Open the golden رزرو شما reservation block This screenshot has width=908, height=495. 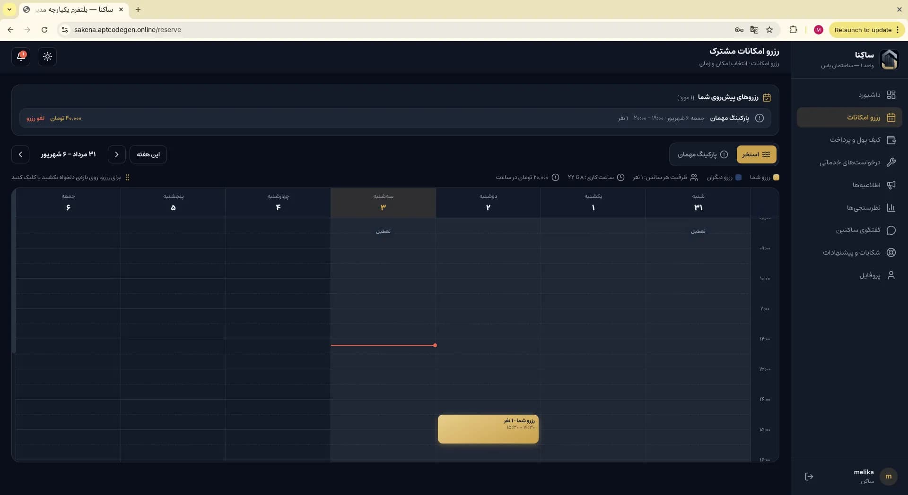488,429
